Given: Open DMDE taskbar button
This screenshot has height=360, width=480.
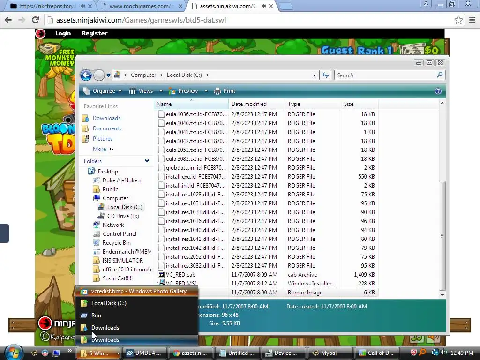Looking at the screenshot, I should (144, 353).
